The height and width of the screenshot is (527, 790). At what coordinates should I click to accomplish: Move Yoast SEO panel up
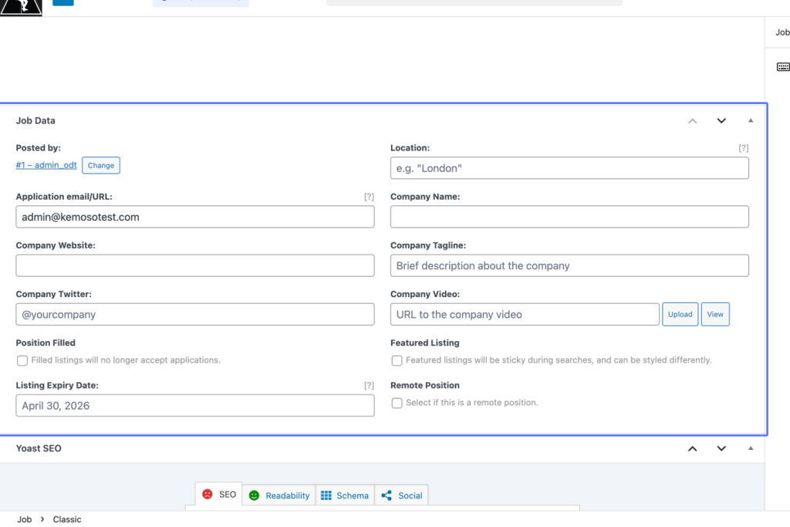(692, 448)
